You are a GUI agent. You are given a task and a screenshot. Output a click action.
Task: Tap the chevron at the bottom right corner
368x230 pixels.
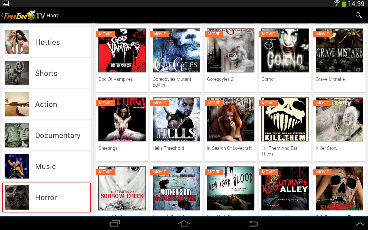tap(360, 223)
